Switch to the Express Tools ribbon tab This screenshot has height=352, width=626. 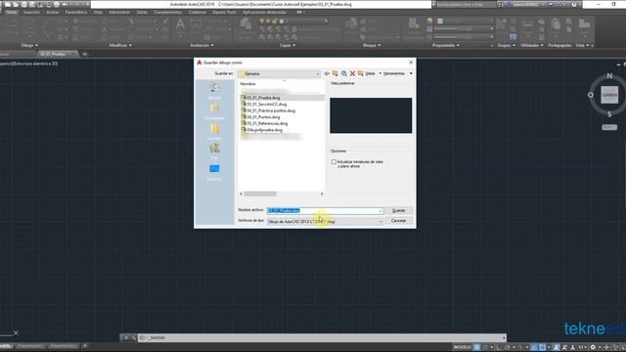coord(224,13)
